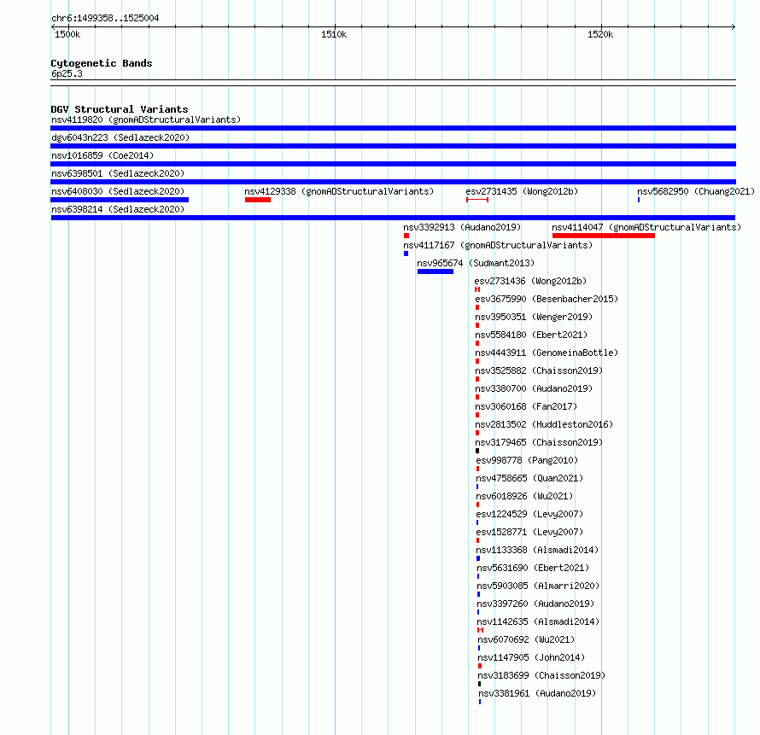Click the nsv4119820 gnomADStructuralVariants label
760x735 pixels.
(146, 120)
